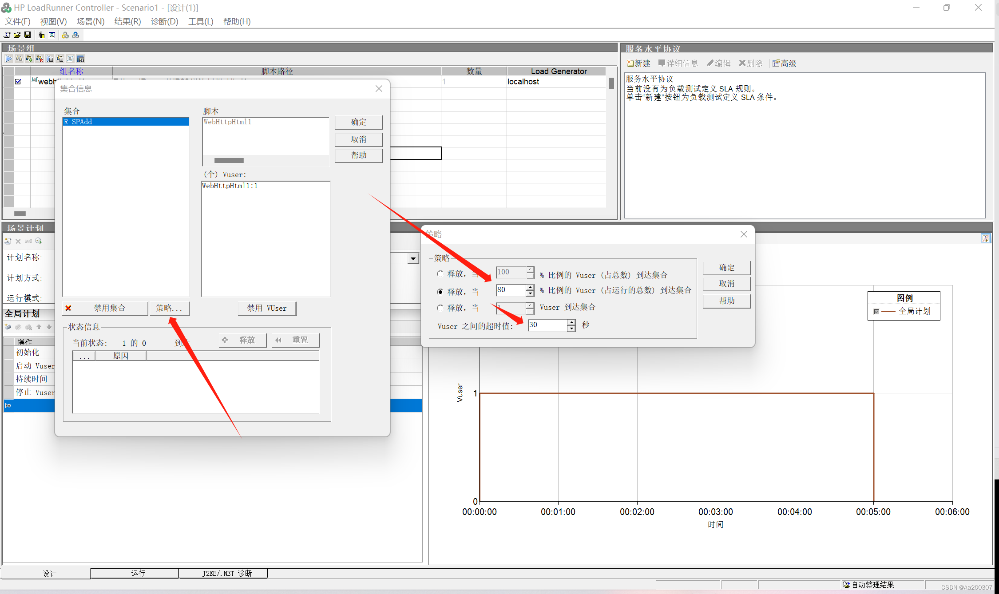999x594 pixels.
Task: Decrease the 80 percent spinner value
Action: [530, 293]
